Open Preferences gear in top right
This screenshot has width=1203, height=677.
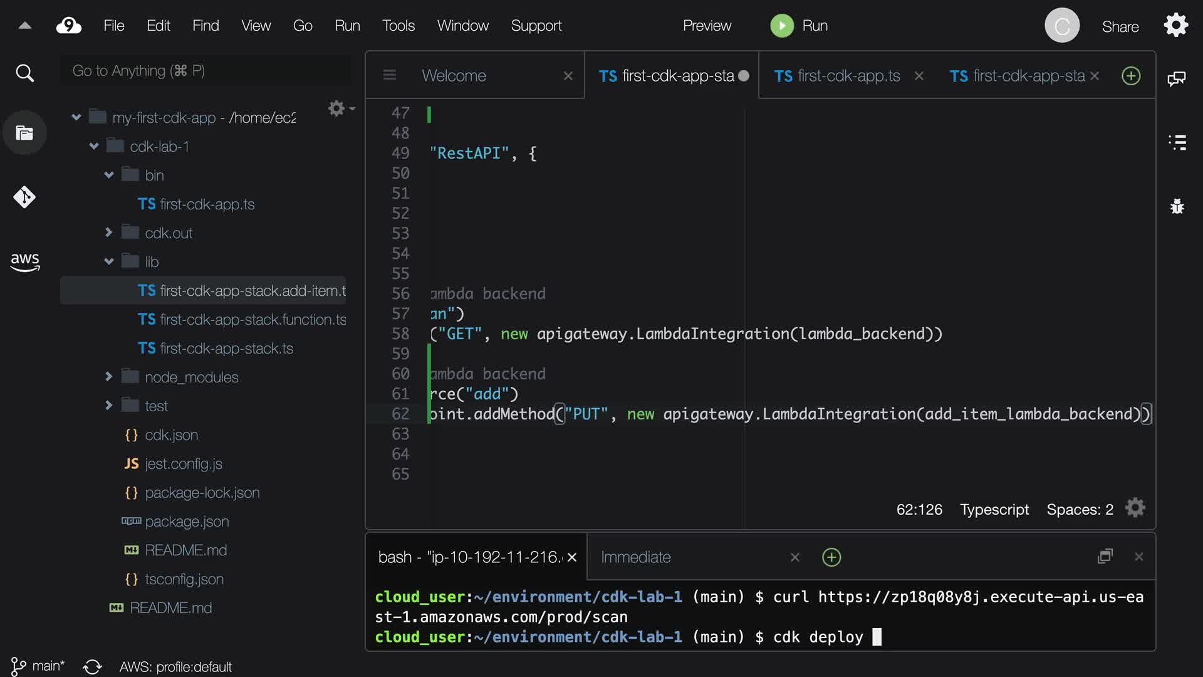pyautogui.click(x=1175, y=26)
